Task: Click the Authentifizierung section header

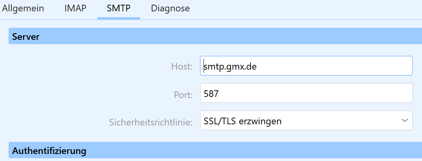Action: [x=215, y=151]
